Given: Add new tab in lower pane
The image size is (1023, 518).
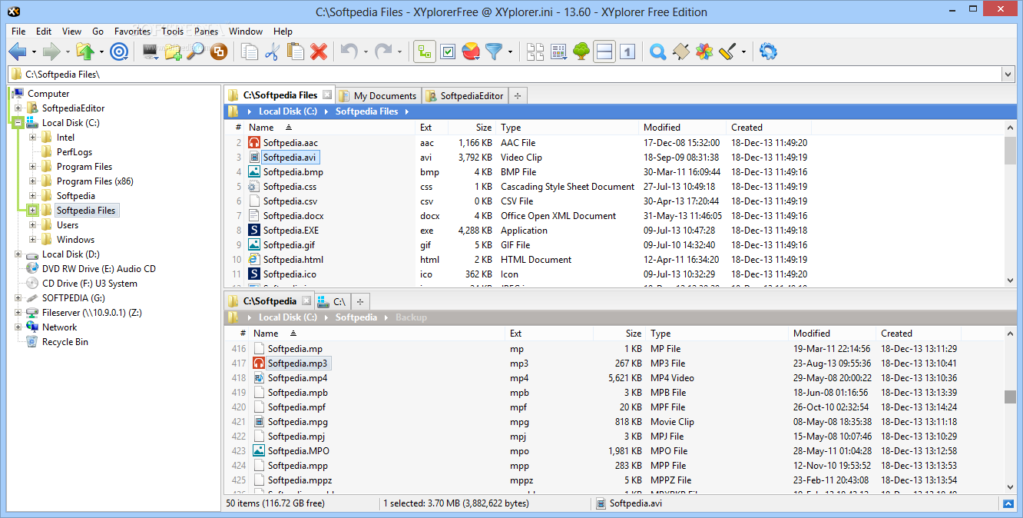Looking at the screenshot, I should (x=359, y=301).
